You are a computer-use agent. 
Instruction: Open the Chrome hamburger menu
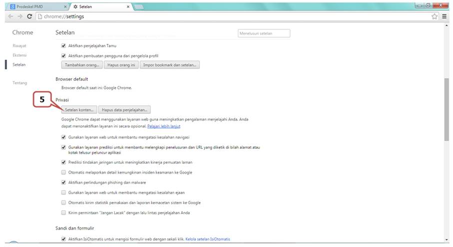coord(445,16)
